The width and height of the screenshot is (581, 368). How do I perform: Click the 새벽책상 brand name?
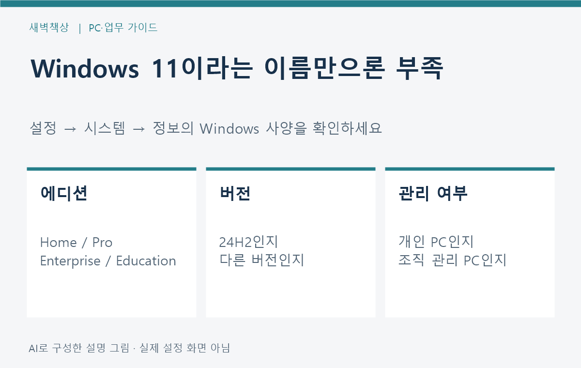click(x=49, y=28)
